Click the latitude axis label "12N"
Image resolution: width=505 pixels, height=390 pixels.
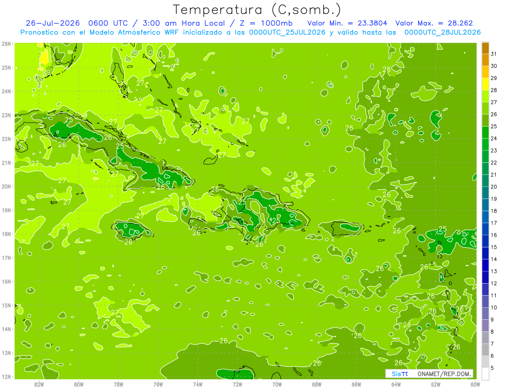[6, 377]
